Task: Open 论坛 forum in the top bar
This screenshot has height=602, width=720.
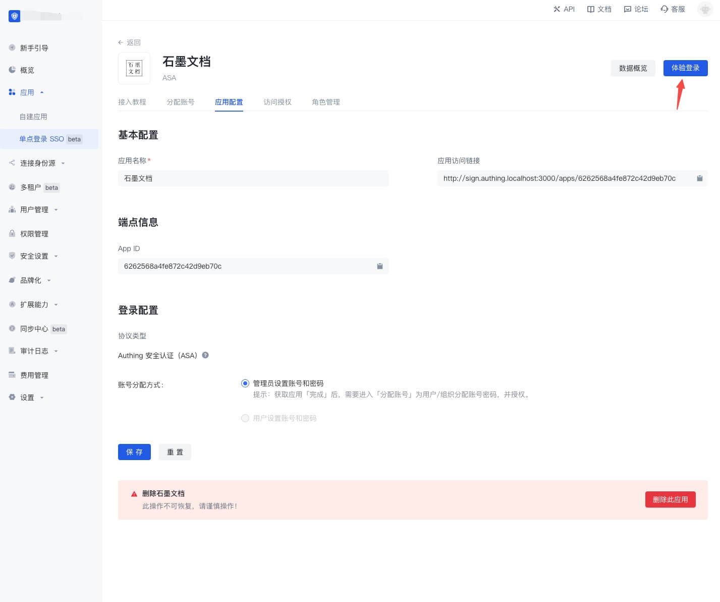Action: pyautogui.click(x=636, y=9)
